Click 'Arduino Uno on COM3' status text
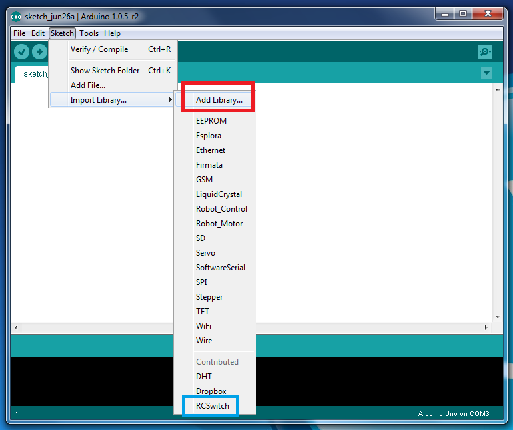The width and height of the screenshot is (513, 430). coord(454,414)
